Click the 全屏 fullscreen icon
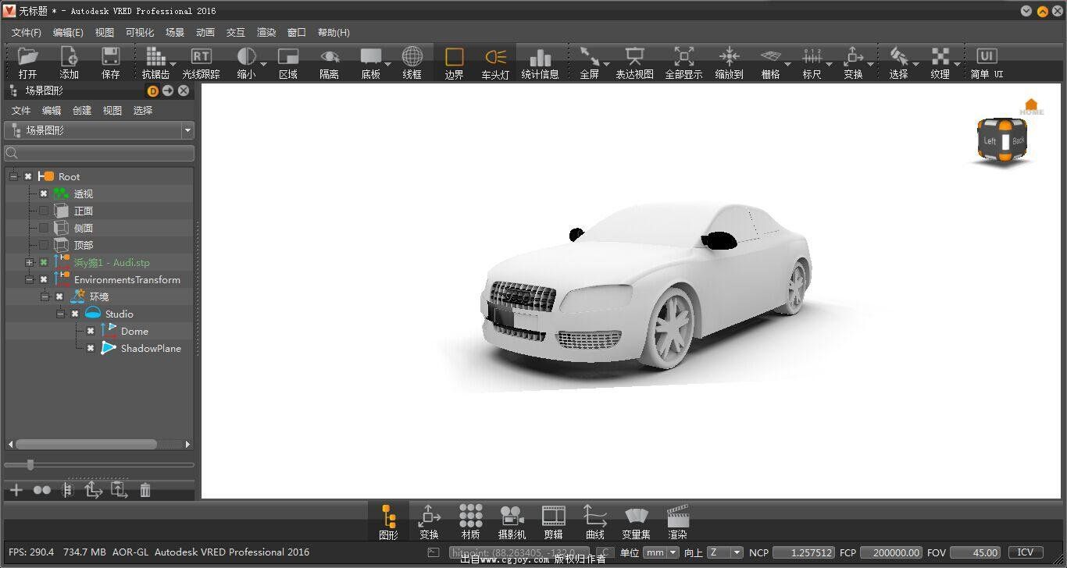The height and width of the screenshot is (568, 1067). click(x=590, y=56)
